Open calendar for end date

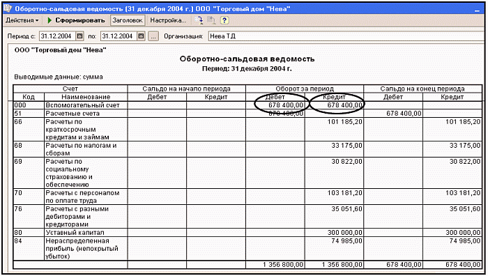142,36
